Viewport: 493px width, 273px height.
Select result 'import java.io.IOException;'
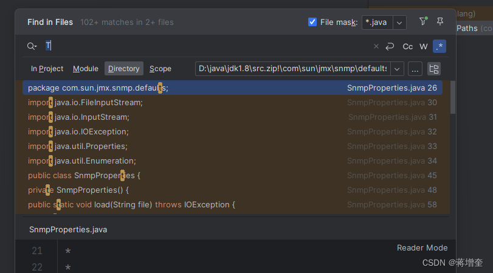tap(232, 131)
